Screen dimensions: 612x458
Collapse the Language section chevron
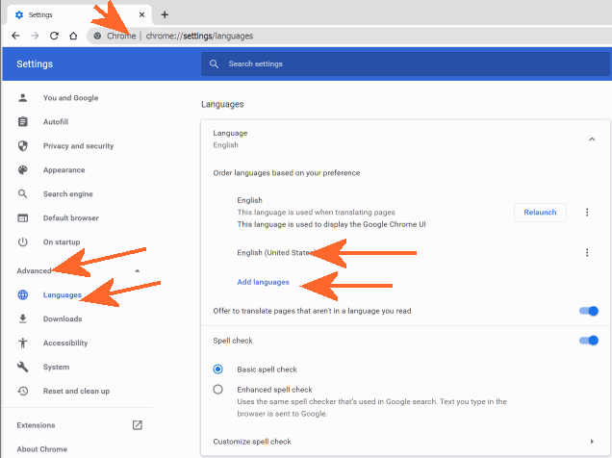tap(592, 140)
